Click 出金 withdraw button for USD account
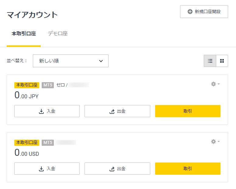The image size is (236, 189). (117, 169)
